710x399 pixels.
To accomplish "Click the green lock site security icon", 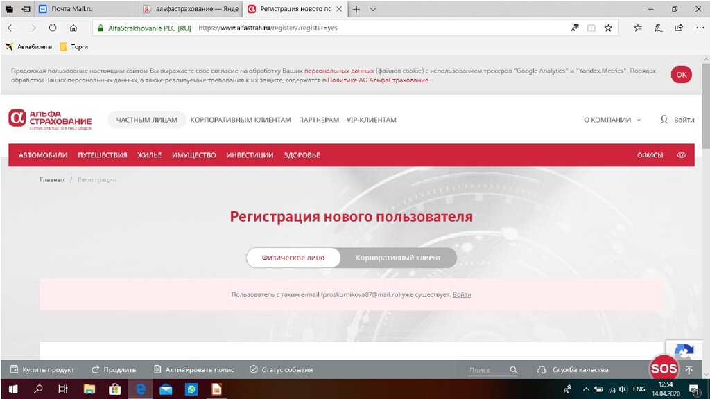I will pos(101,28).
